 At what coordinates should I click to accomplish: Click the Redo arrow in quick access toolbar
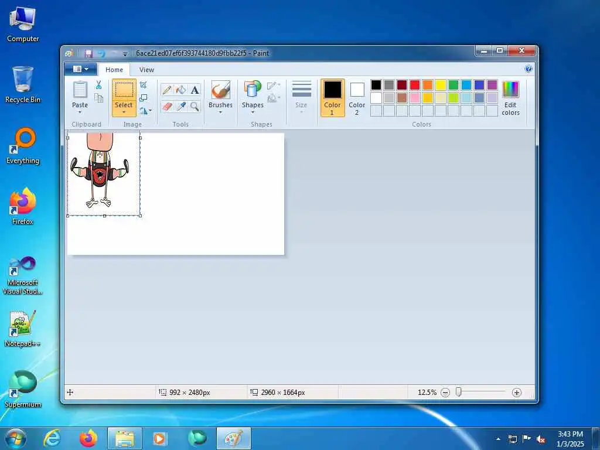coord(114,53)
